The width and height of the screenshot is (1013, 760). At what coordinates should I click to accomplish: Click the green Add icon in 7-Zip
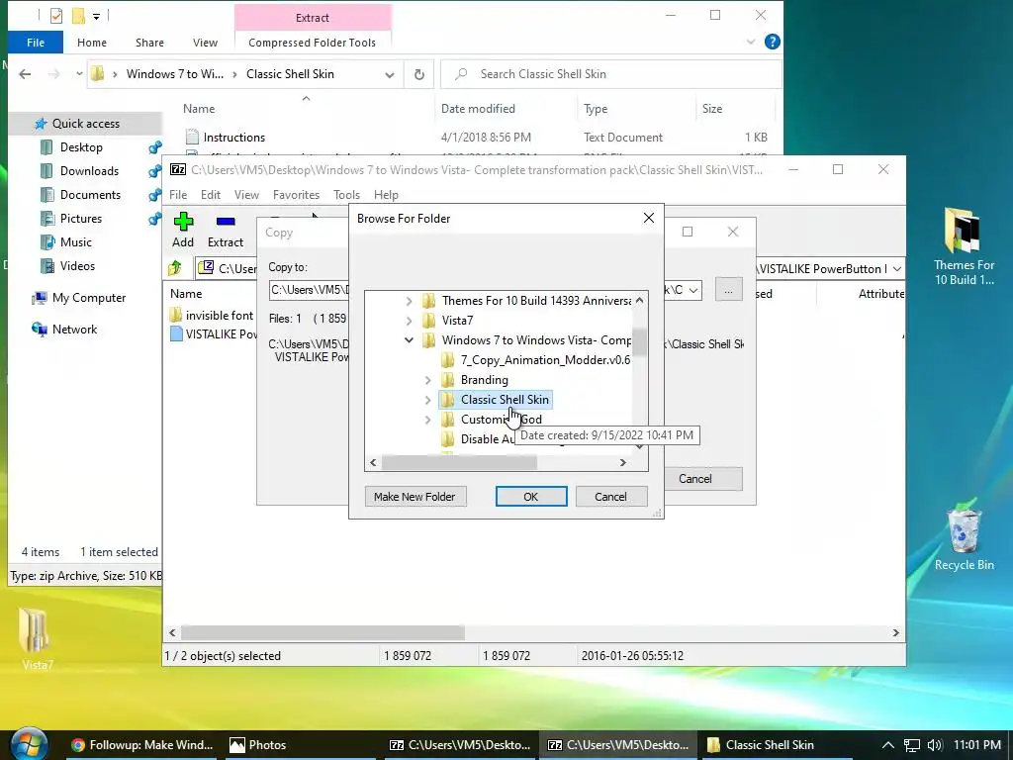(183, 222)
